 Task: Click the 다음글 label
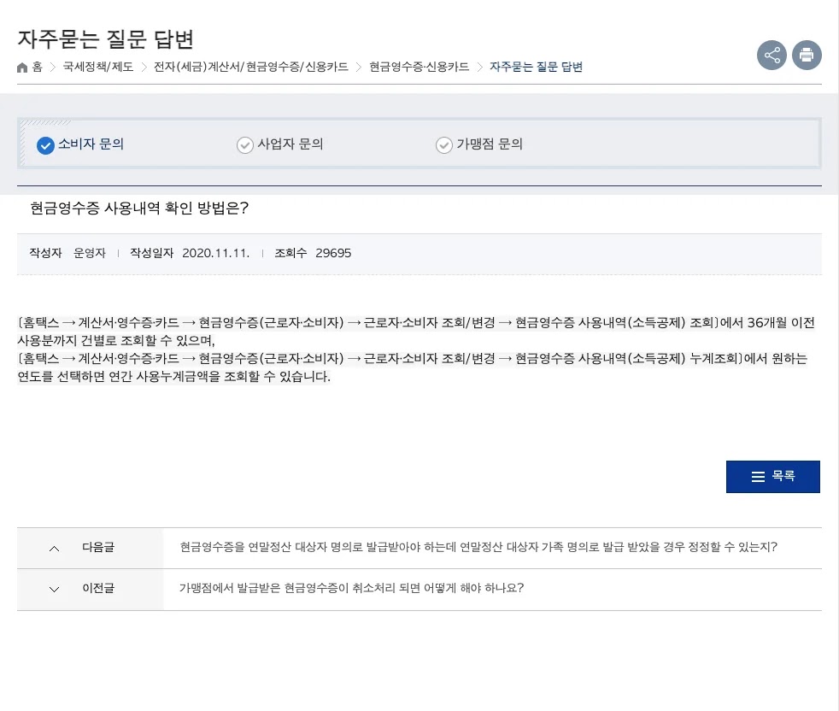pos(98,547)
